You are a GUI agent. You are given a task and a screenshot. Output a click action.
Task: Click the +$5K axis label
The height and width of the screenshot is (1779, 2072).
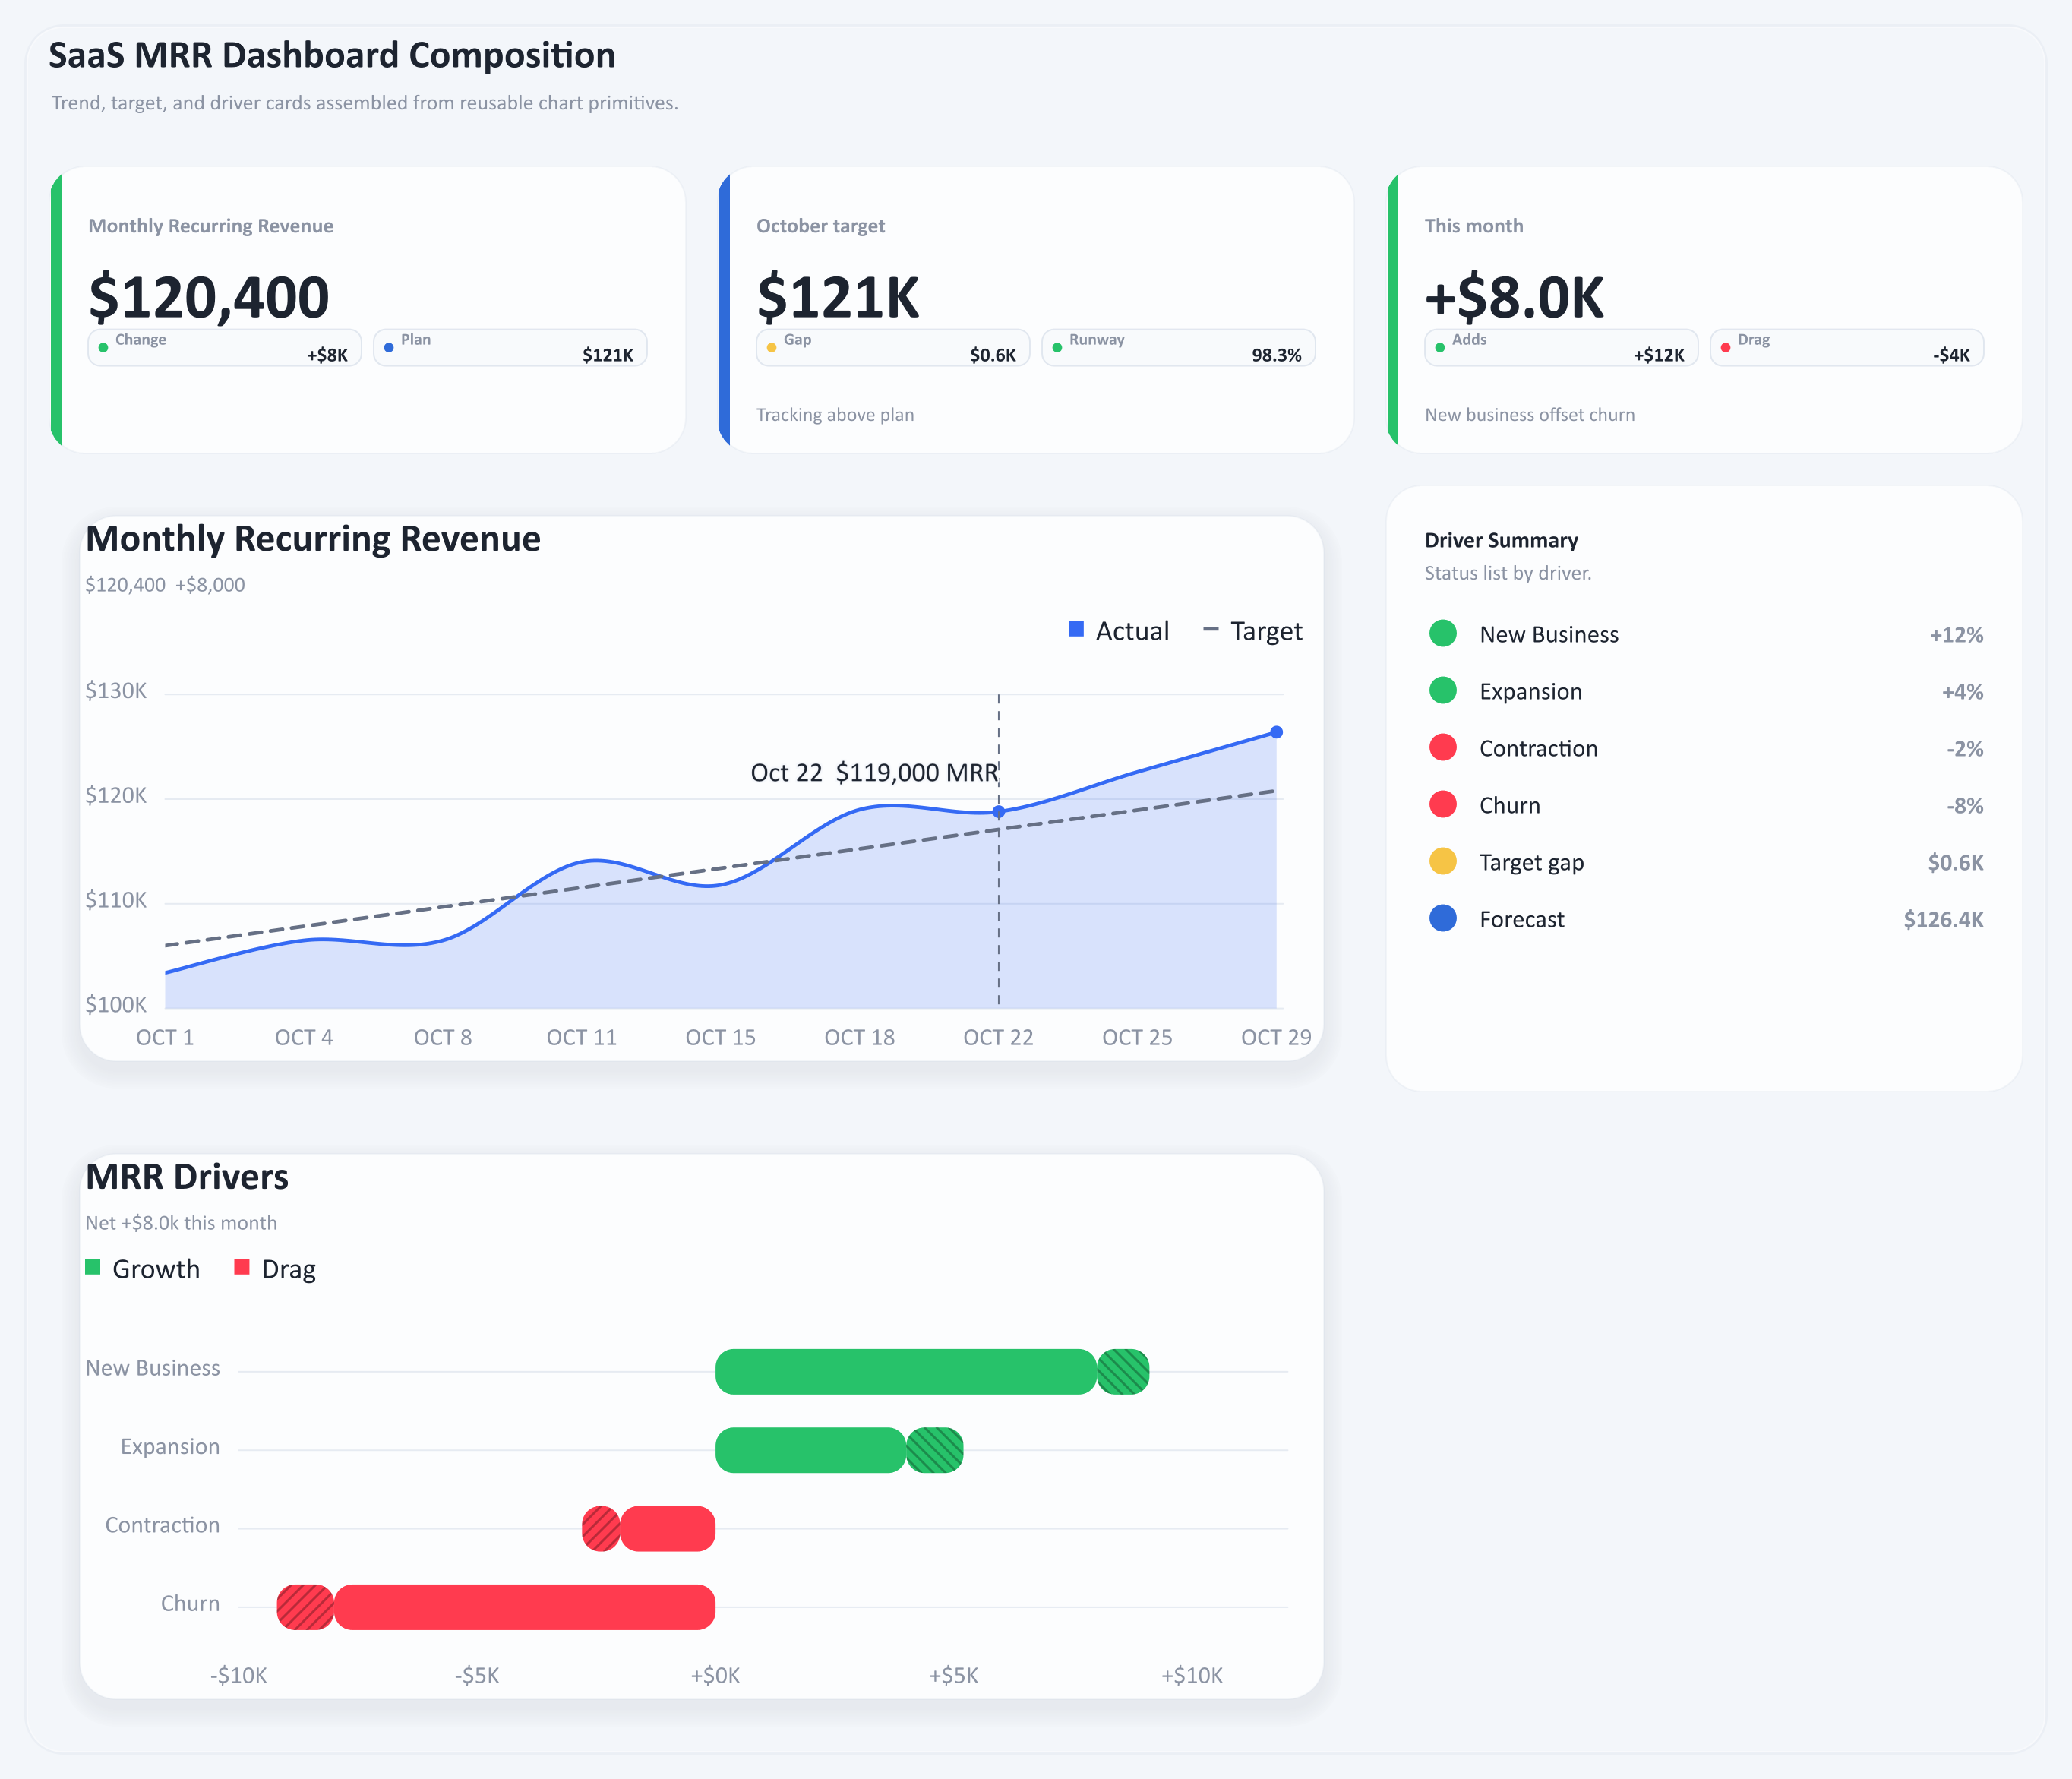point(953,1675)
